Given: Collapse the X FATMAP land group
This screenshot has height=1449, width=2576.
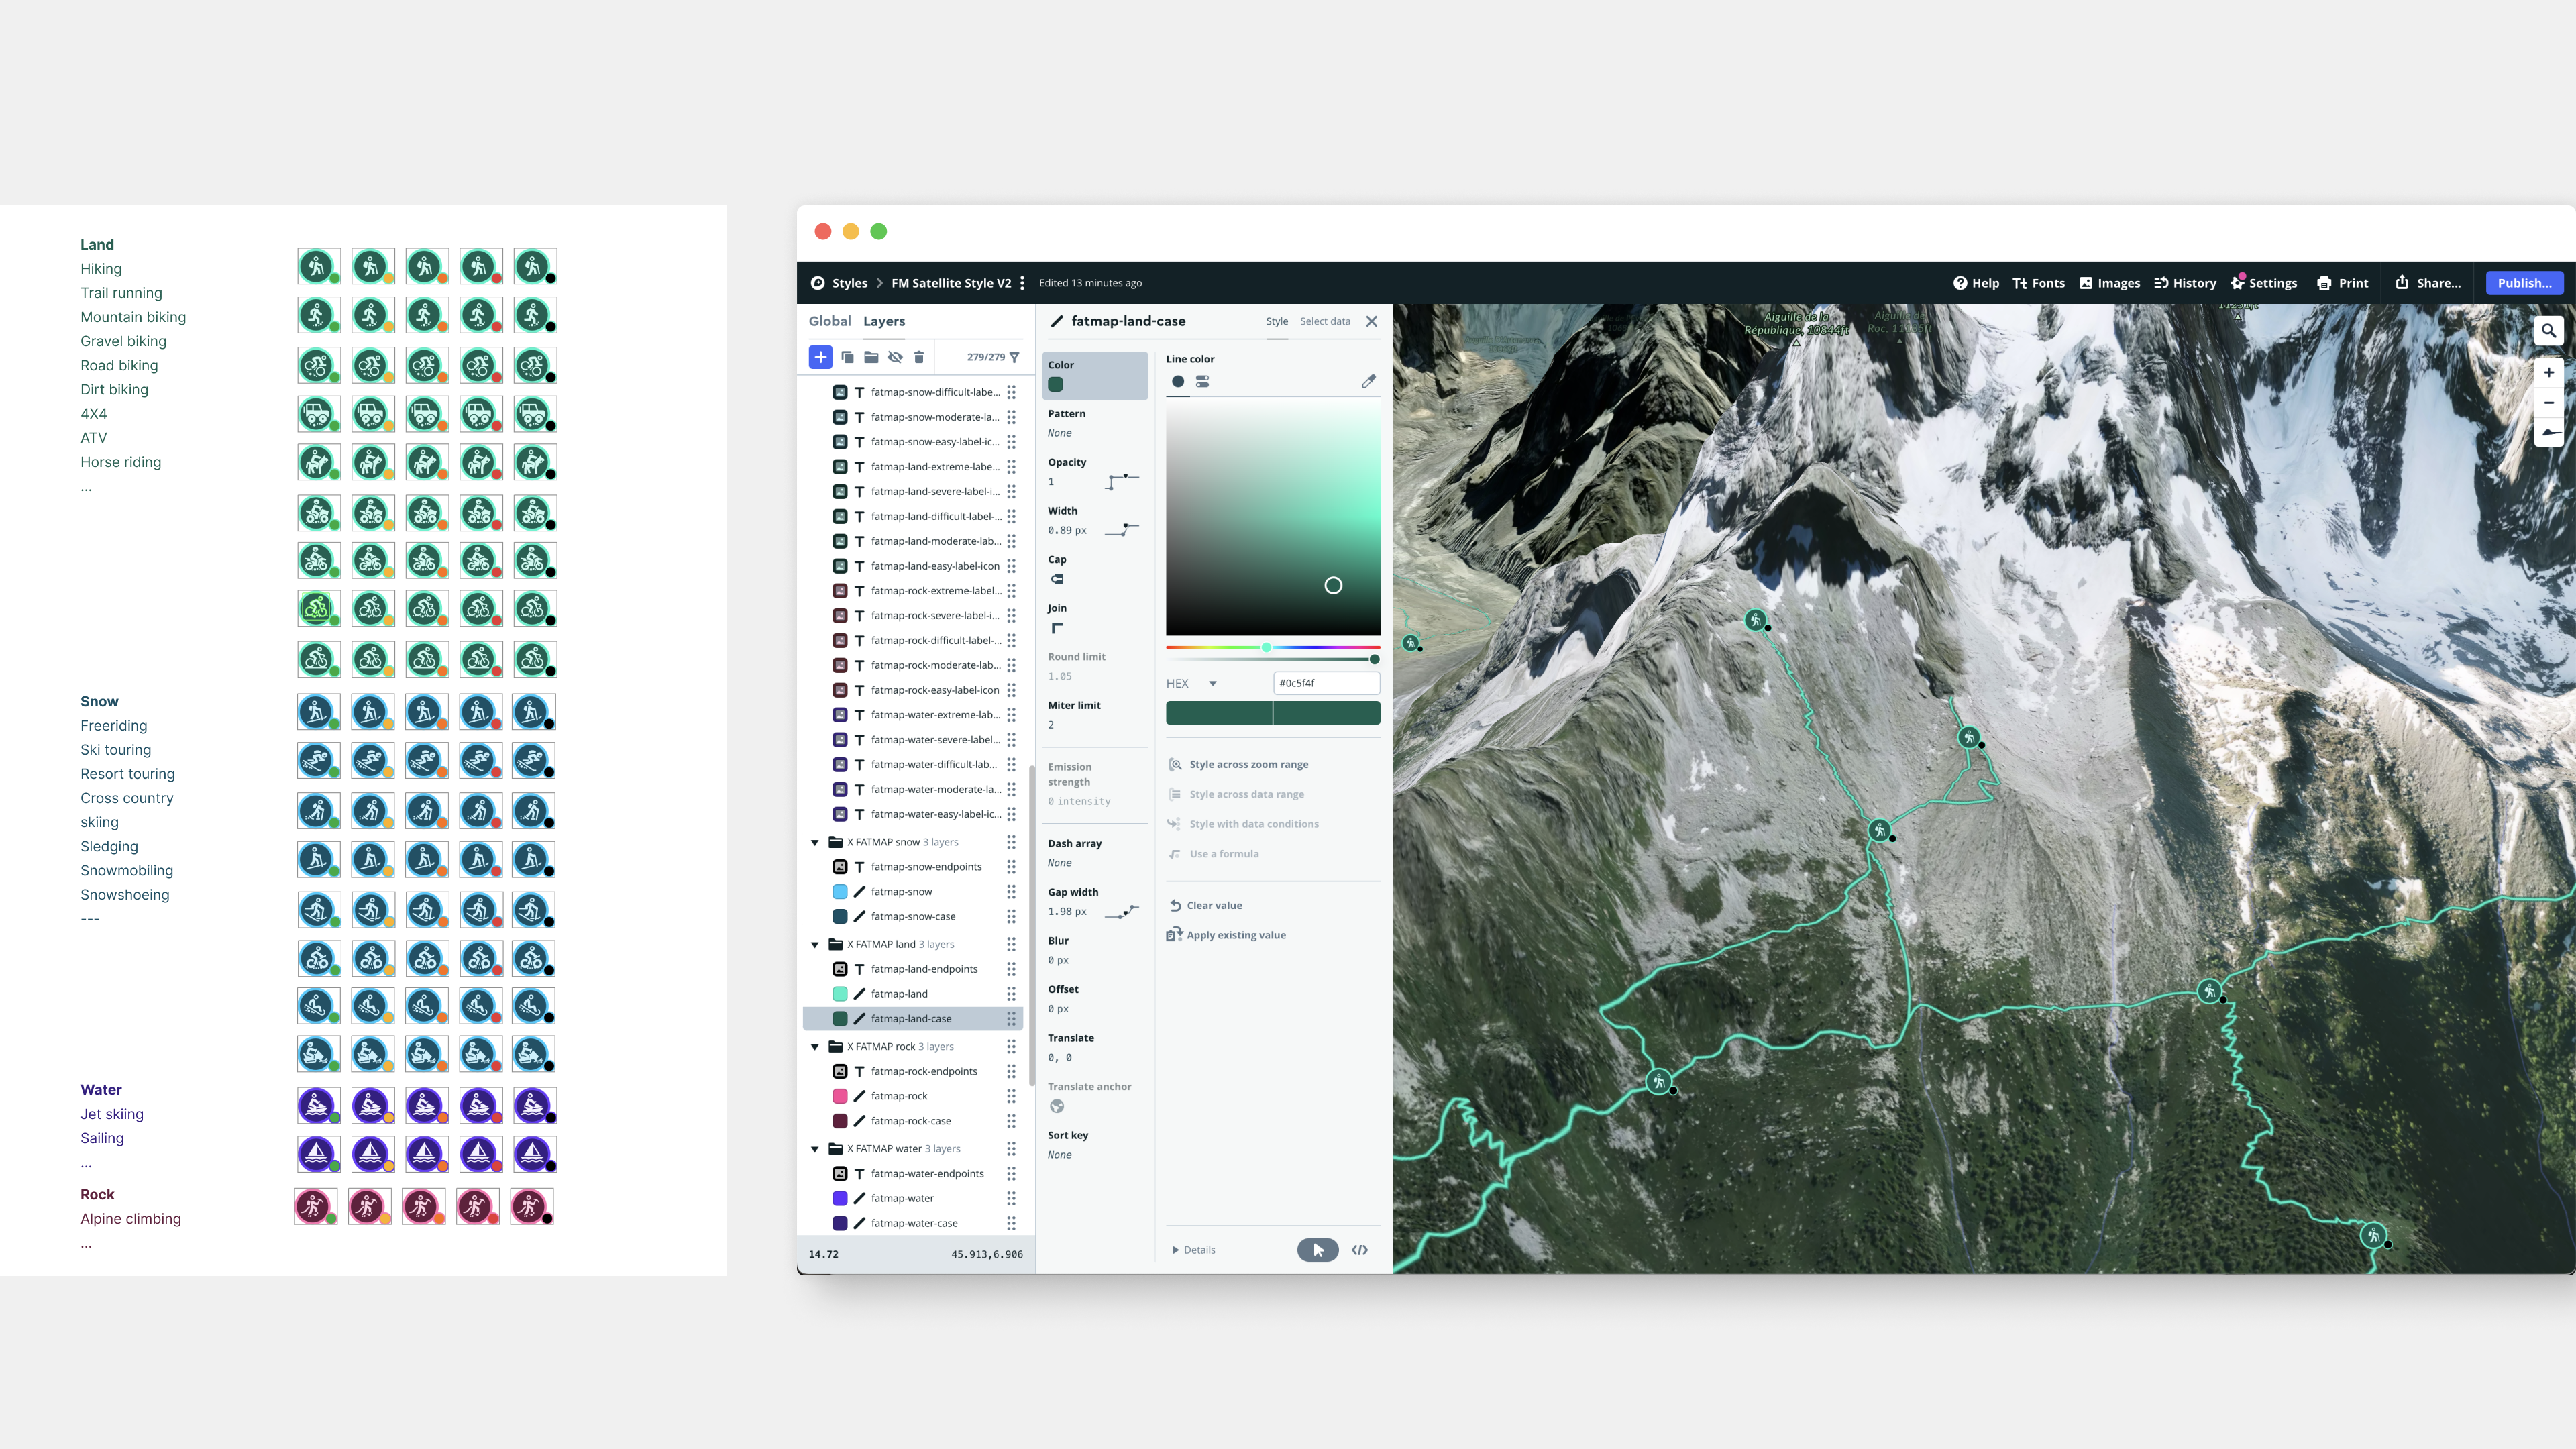Looking at the screenshot, I should pos(815,944).
